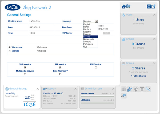Open the gray striped drive panel icon

[124, 89]
